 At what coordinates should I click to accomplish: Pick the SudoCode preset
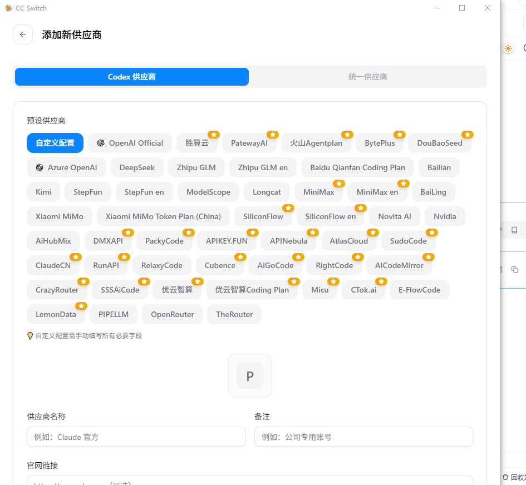click(x=408, y=241)
